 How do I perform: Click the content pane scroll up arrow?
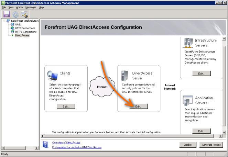coord(224,38)
